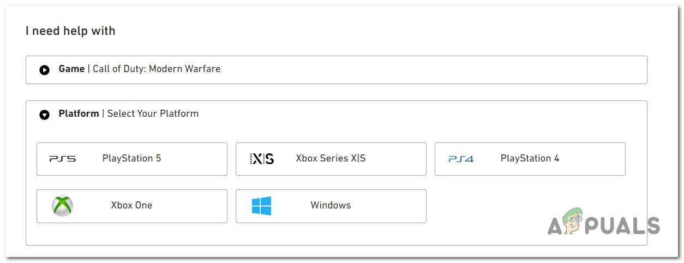
Task: Choose the Xbox Series X|S label
Action: pyautogui.click(x=331, y=158)
